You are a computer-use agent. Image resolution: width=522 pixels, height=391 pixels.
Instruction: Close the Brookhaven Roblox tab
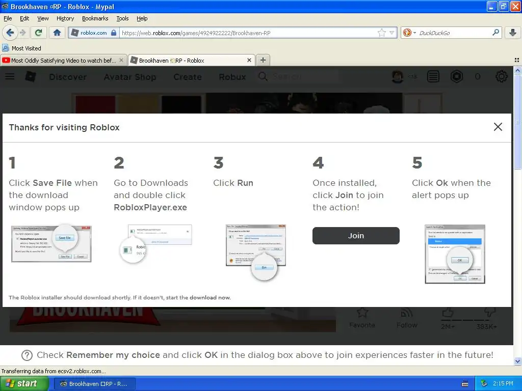249,60
